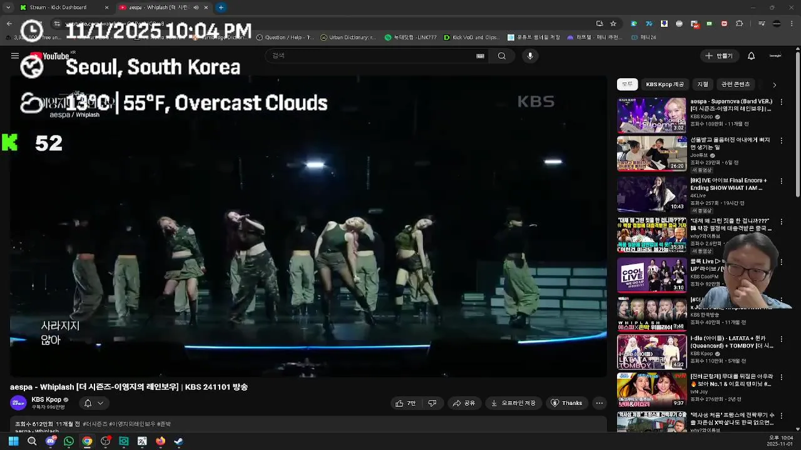Open Windows Start menu

click(x=13, y=441)
